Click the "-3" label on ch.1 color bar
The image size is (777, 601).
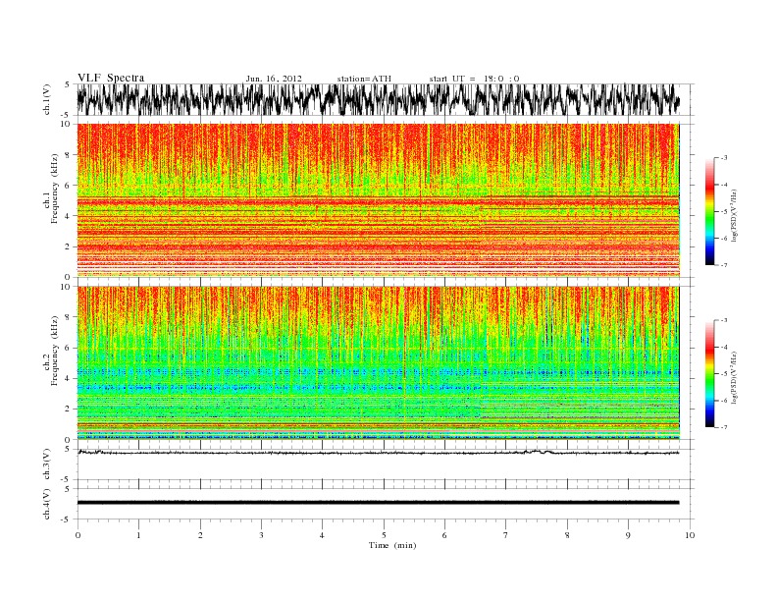[724, 158]
